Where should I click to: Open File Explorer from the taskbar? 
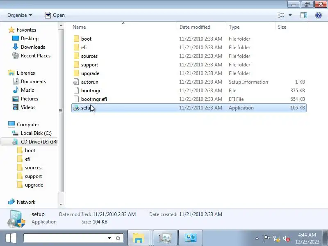139,238
